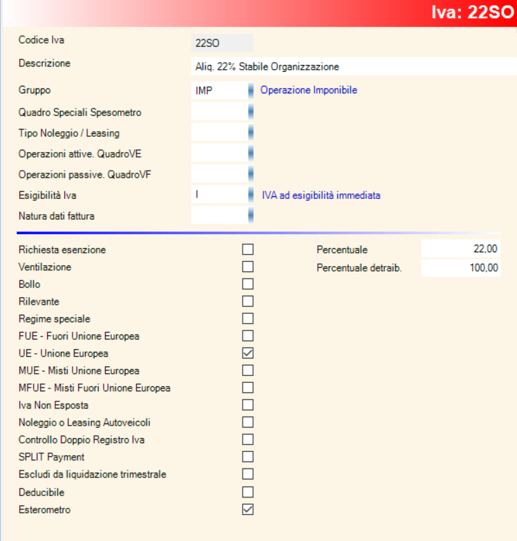Focus the Operazioni passive QuadroVF field
Viewport: 517px width, 541px height.
click(x=220, y=174)
